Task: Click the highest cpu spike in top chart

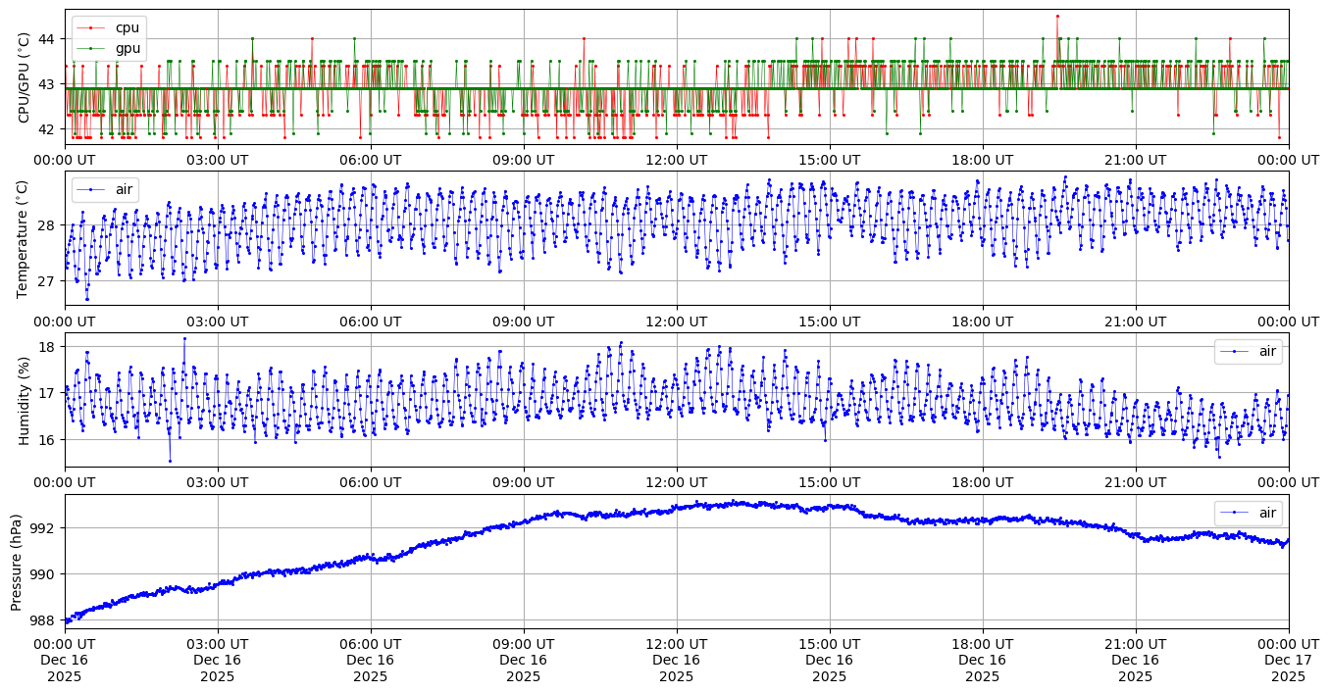Action: tap(1056, 16)
